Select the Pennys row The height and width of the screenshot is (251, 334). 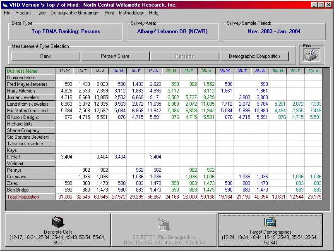pyautogui.click(x=31, y=170)
